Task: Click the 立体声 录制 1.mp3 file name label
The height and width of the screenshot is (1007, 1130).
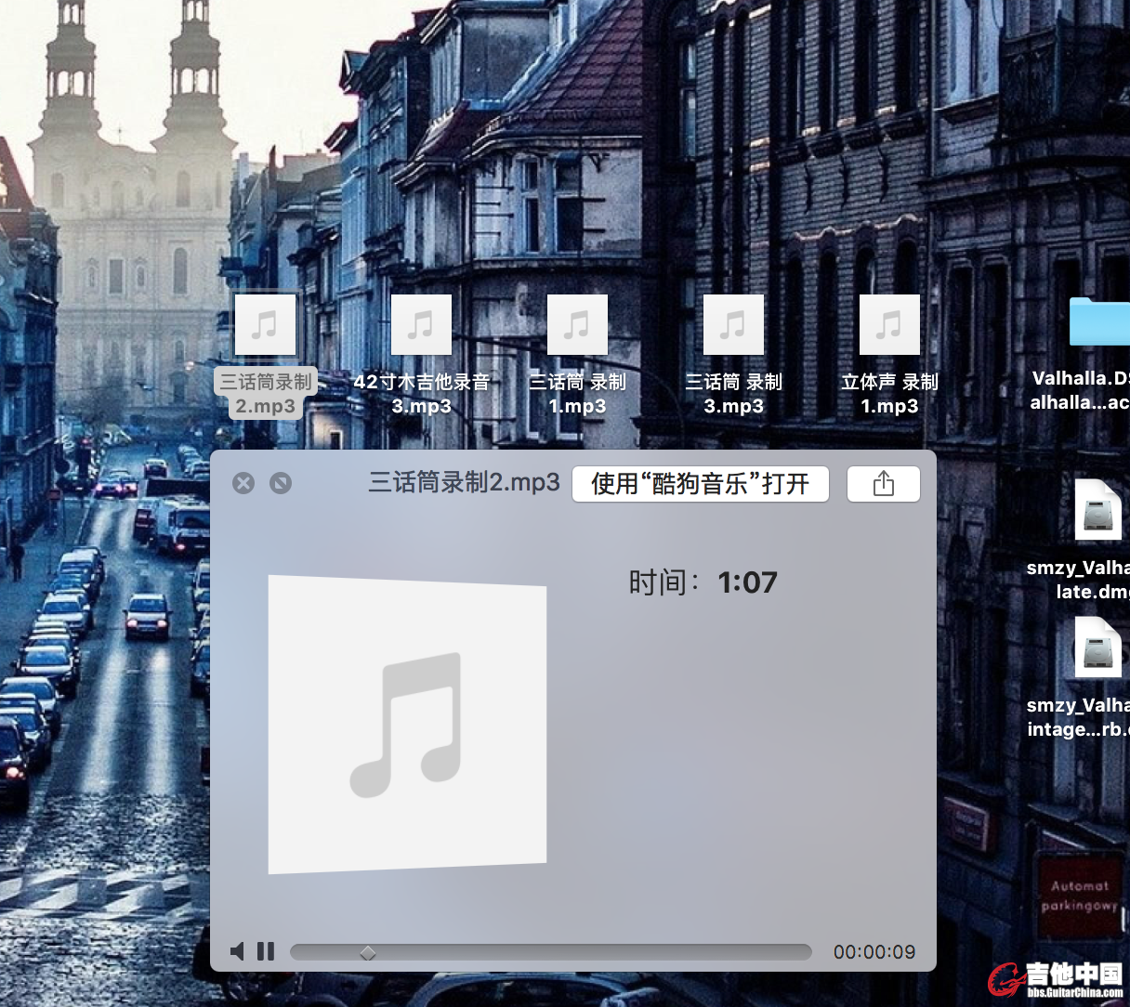Action: click(890, 394)
